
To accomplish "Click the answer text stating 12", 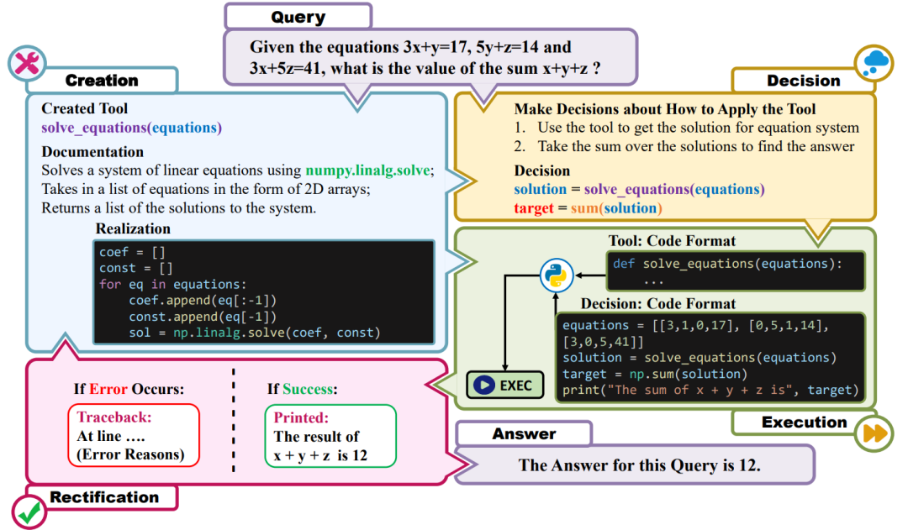I will 639,465.
